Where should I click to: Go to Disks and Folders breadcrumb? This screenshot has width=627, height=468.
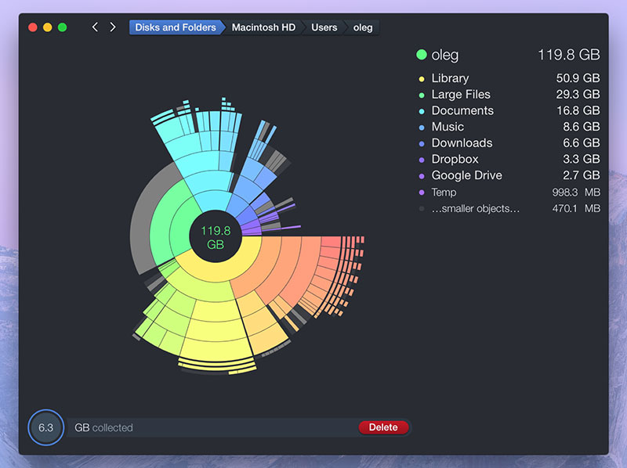175,27
